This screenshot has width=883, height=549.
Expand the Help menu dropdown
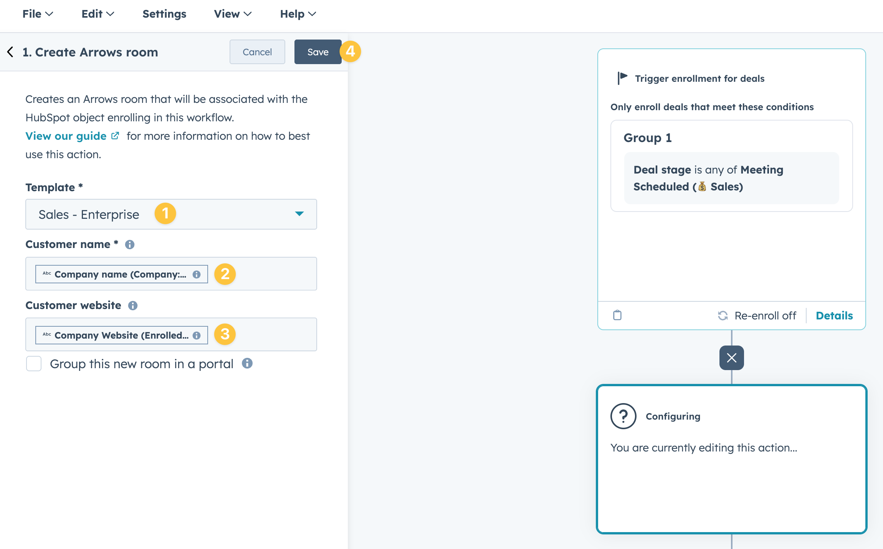coord(298,14)
